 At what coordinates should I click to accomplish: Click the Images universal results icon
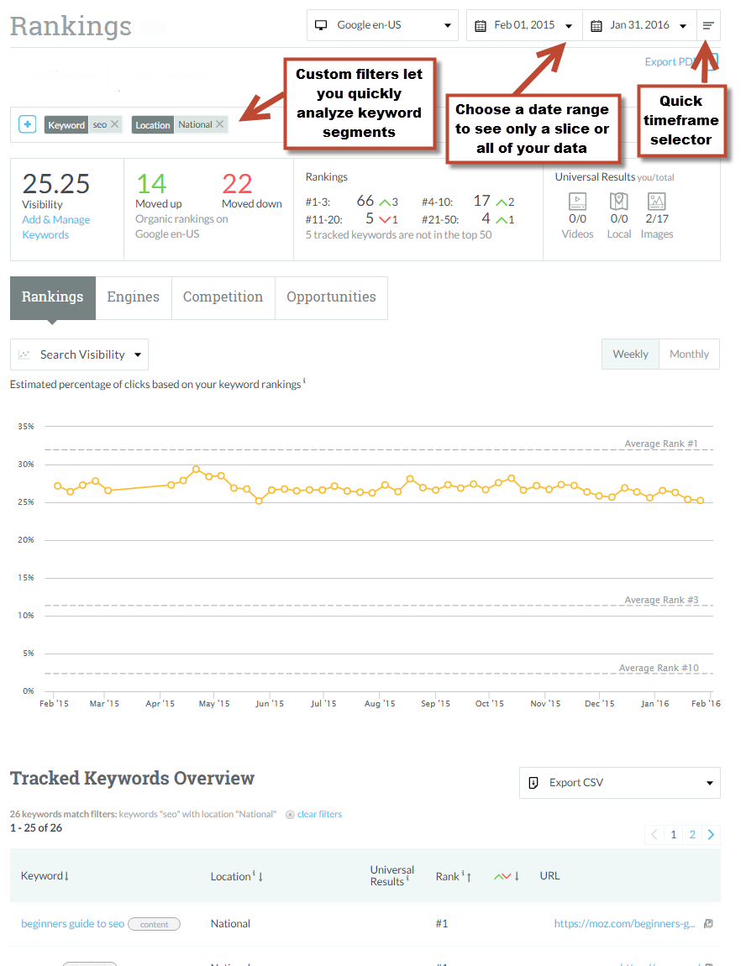click(x=657, y=202)
